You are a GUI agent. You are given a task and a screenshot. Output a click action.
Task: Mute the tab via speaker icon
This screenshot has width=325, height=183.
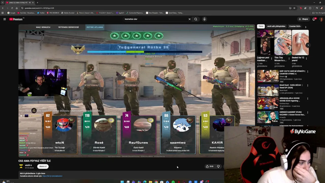[x=30, y=3]
